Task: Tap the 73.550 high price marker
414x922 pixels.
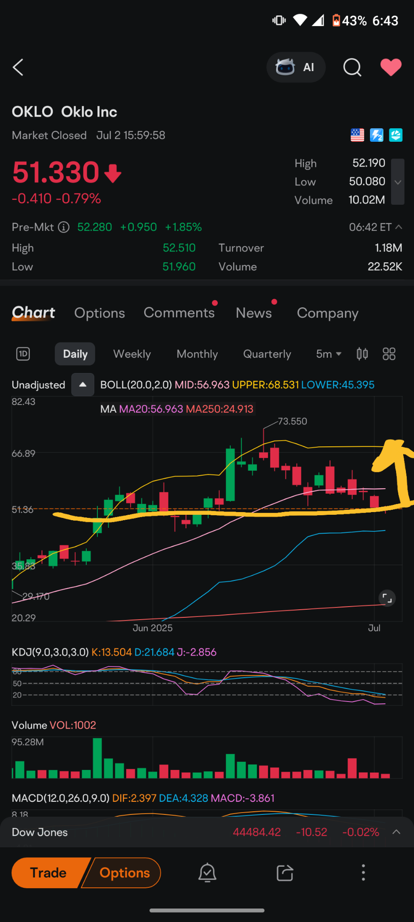Action: [292, 421]
